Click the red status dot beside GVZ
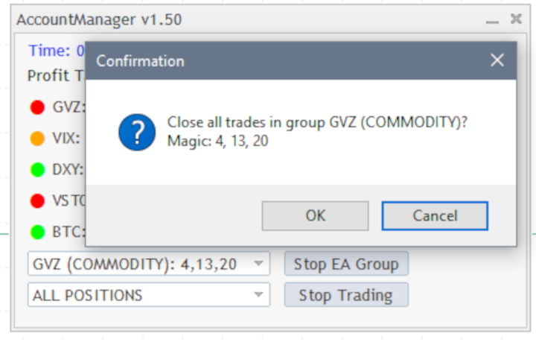The width and height of the screenshot is (536, 342). click(x=38, y=107)
